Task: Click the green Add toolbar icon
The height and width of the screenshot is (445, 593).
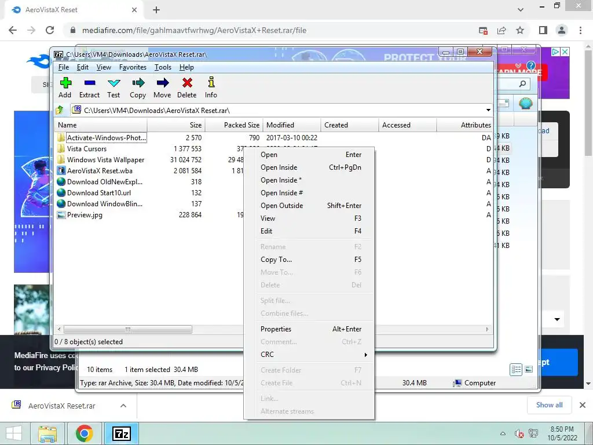Action: [65, 83]
